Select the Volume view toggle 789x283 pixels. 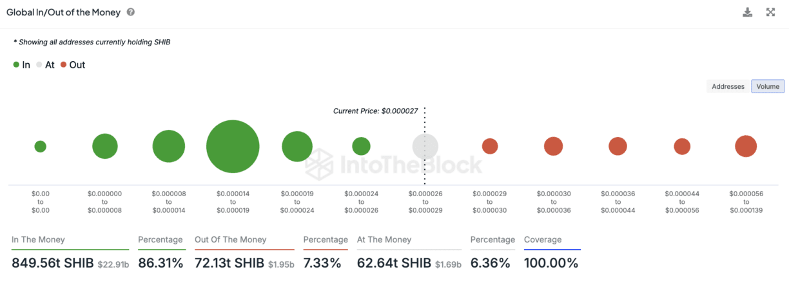(x=768, y=86)
